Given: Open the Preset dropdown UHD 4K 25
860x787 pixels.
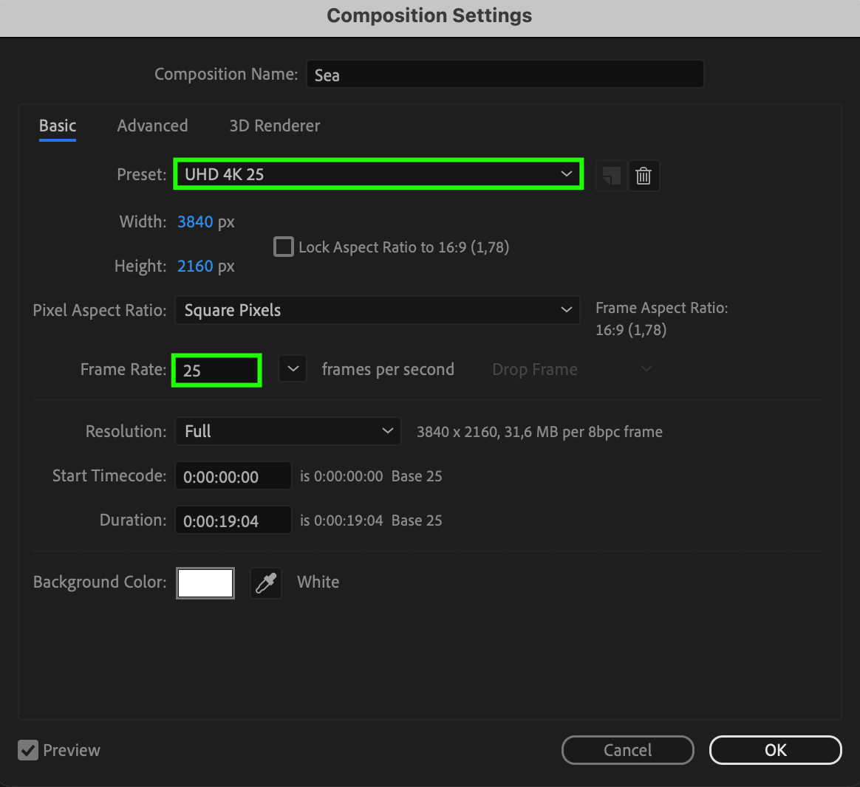Looking at the screenshot, I should click(x=378, y=174).
